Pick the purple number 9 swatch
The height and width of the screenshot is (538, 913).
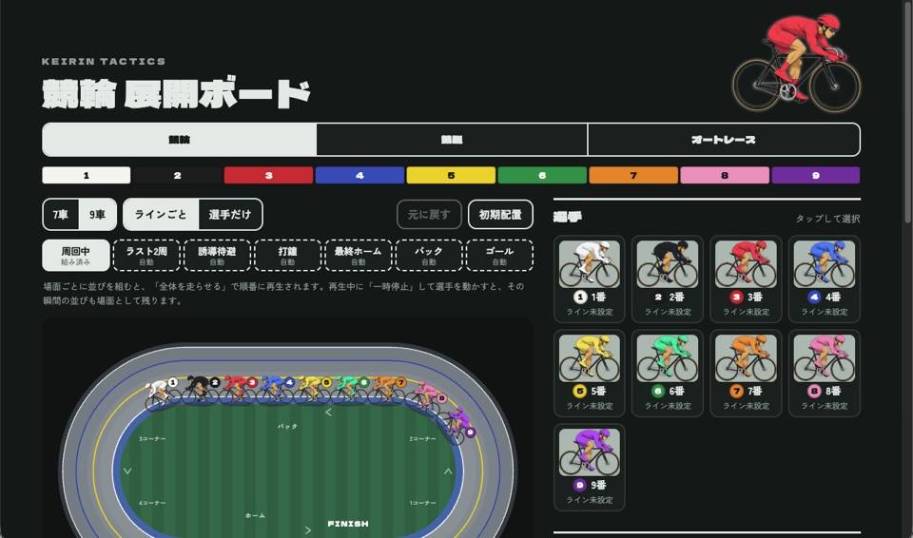pyautogui.click(x=816, y=175)
